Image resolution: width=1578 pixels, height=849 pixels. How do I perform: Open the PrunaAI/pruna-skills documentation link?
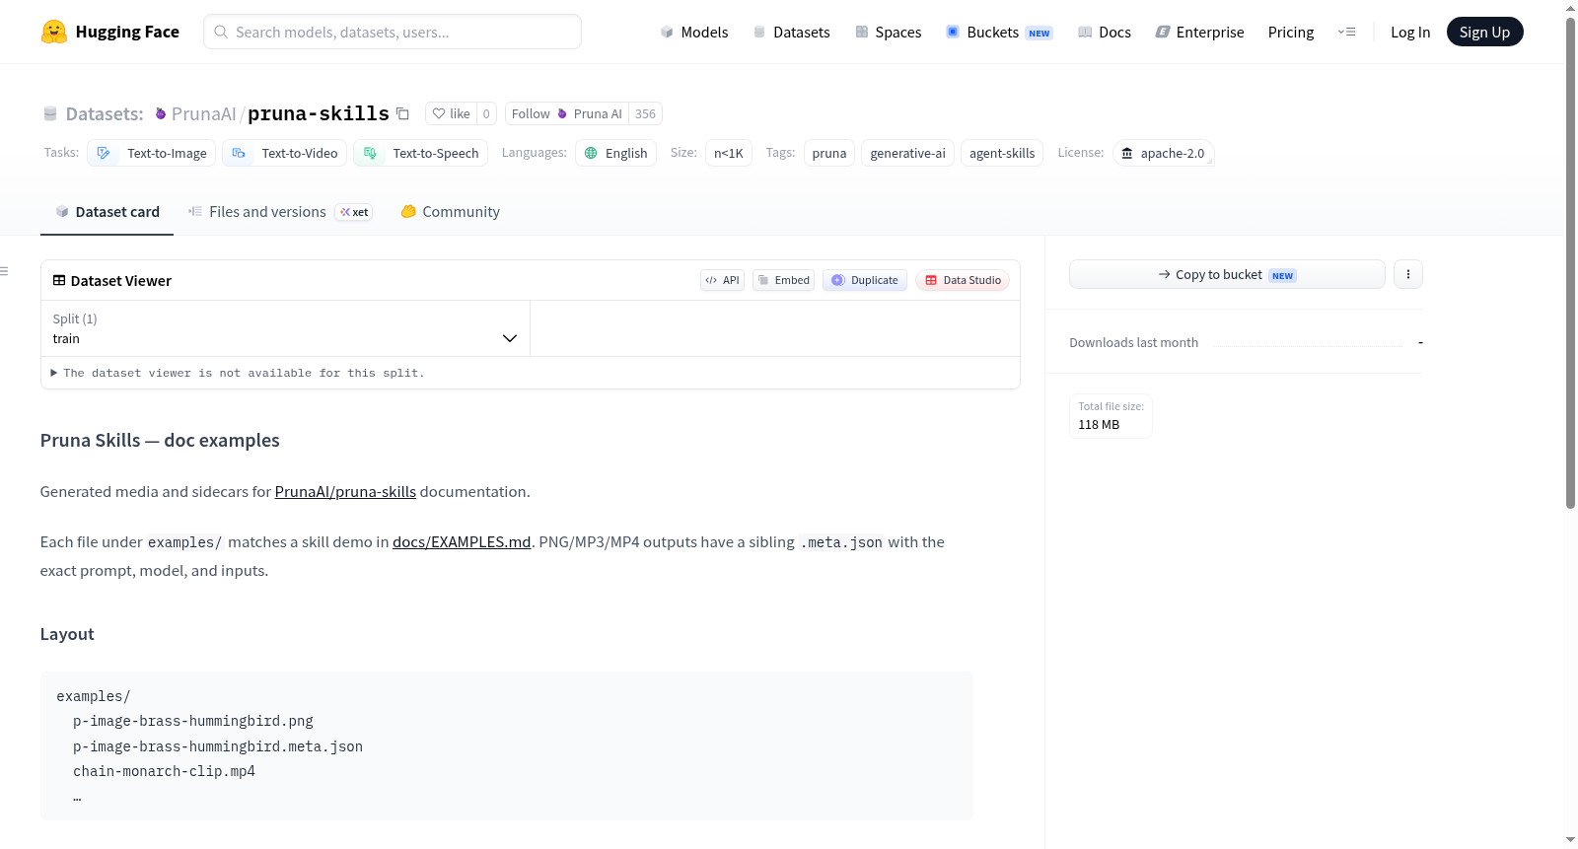(x=345, y=491)
